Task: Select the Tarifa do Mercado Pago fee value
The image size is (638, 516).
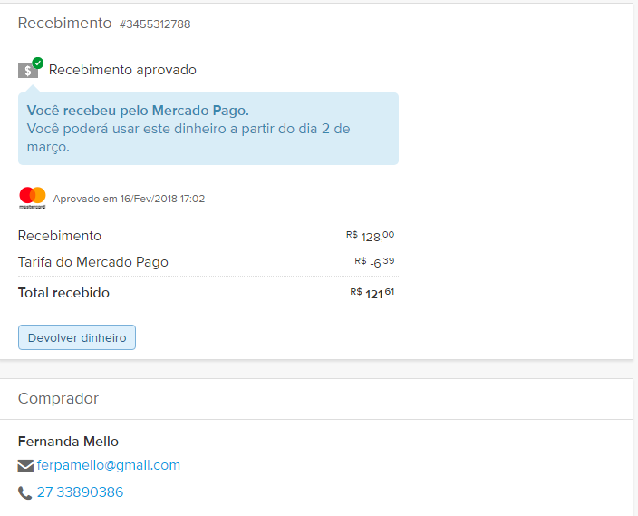Action: point(374,262)
